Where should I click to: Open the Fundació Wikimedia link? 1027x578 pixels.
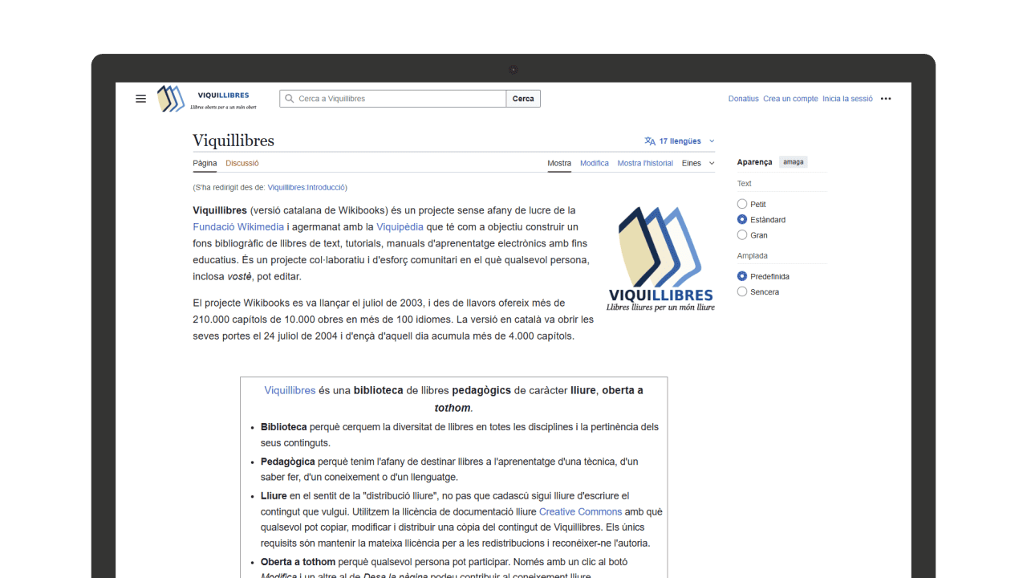coord(238,227)
